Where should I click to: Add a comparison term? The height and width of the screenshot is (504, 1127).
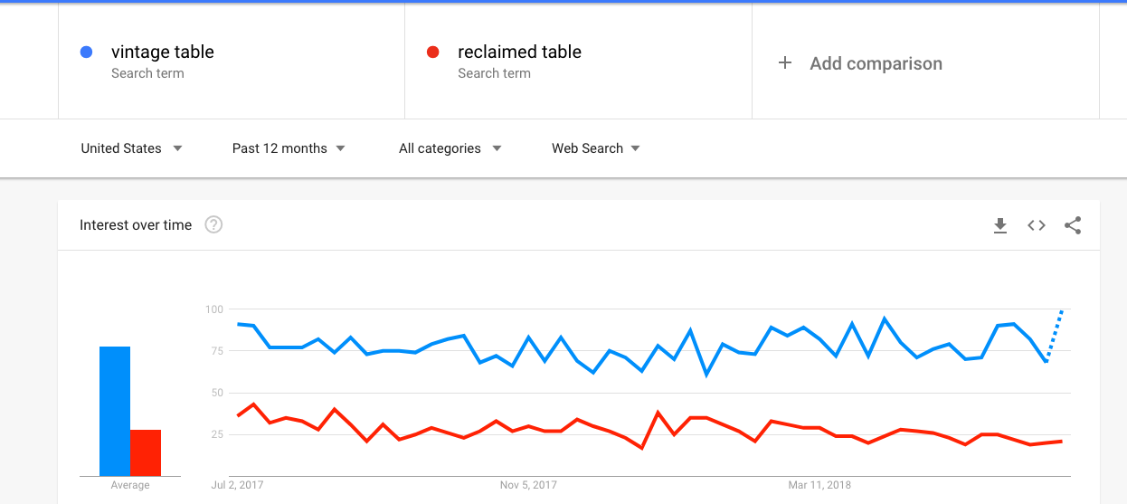pyautogui.click(x=876, y=63)
